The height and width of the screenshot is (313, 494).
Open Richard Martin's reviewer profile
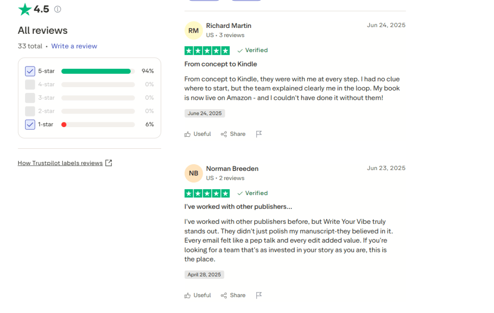(x=229, y=26)
